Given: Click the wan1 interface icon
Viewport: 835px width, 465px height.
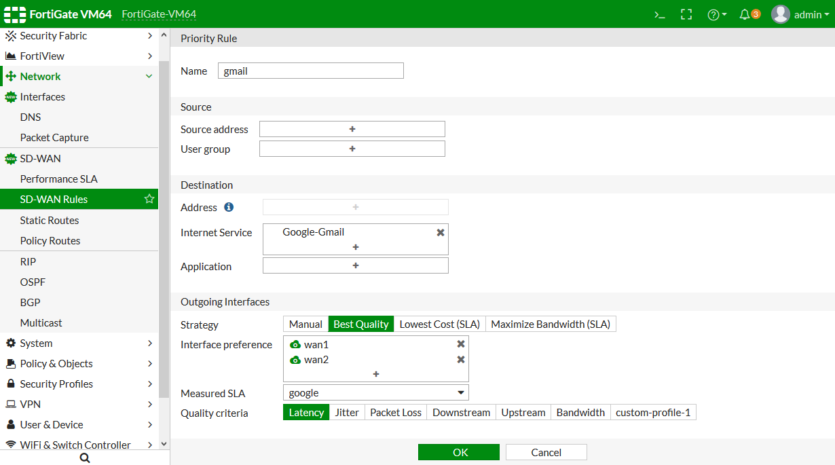Looking at the screenshot, I should [x=295, y=345].
